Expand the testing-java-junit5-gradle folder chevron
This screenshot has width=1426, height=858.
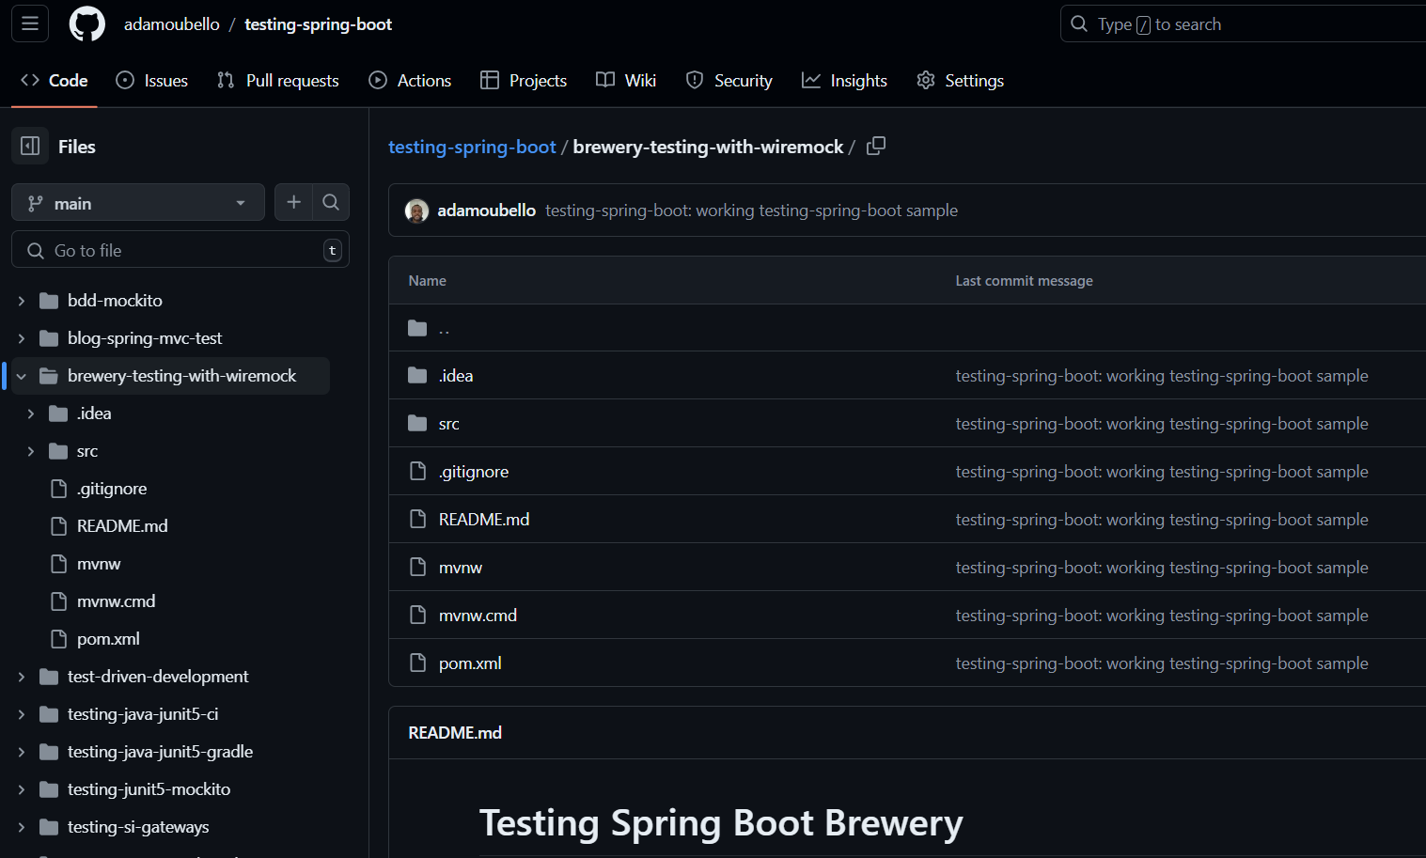[22, 752]
